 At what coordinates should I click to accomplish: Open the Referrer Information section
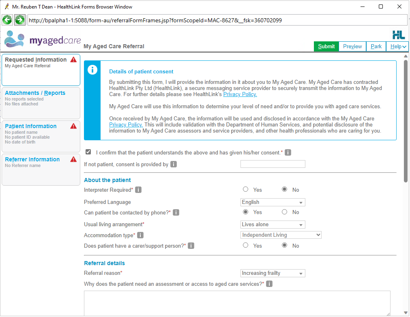[41, 169]
